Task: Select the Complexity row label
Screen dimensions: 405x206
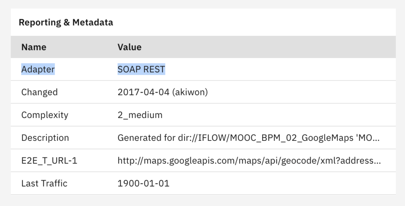Action: tap(45, 115)
